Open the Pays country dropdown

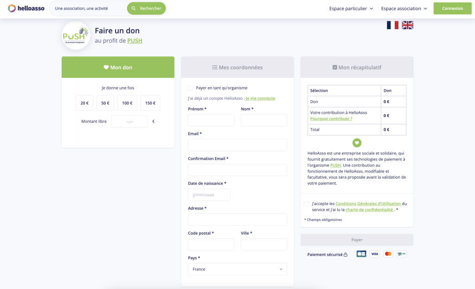click(x=237, y=269)
